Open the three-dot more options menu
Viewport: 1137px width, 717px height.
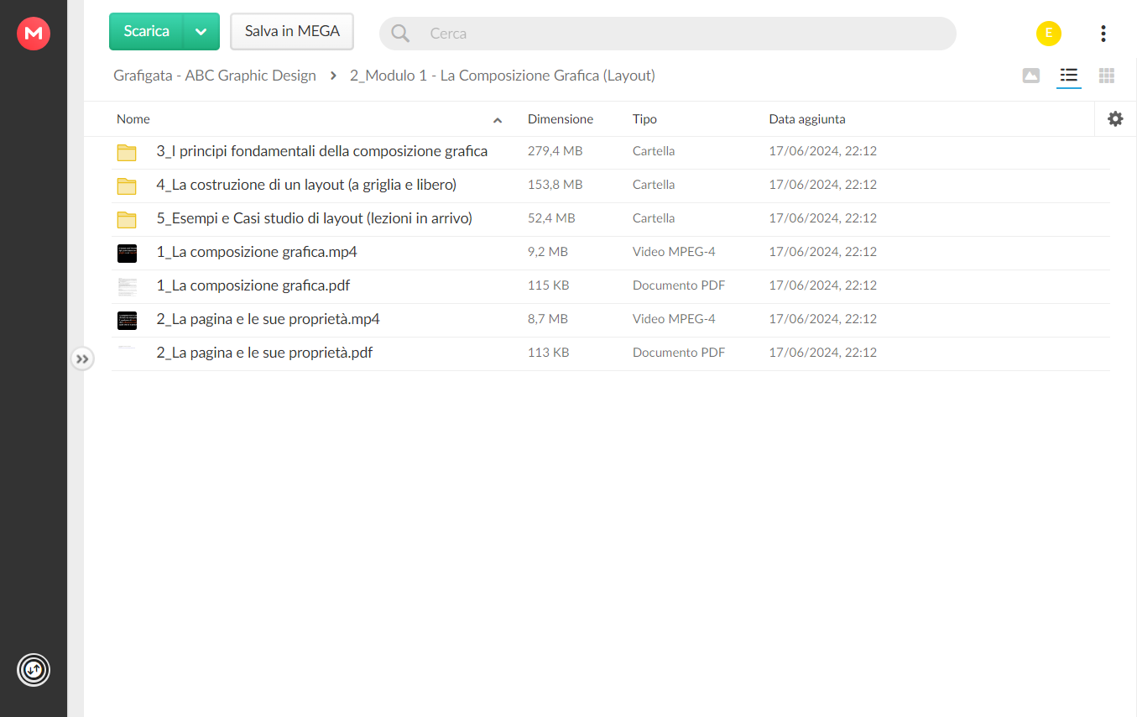tap(1103, 34)
